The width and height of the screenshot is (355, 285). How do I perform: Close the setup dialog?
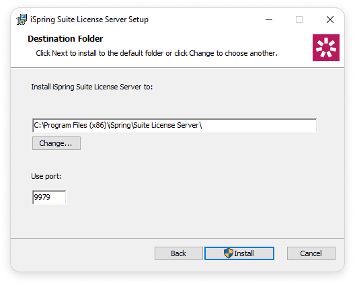coord(330,19)
